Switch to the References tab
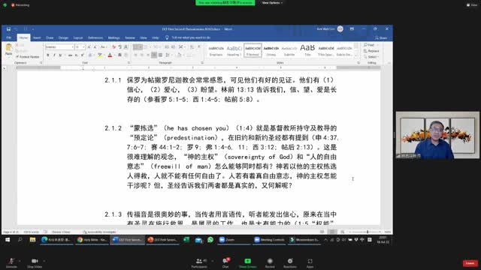The height and width of the screenshot is (270, 481). pyautogui.click(x=95, y=37)
